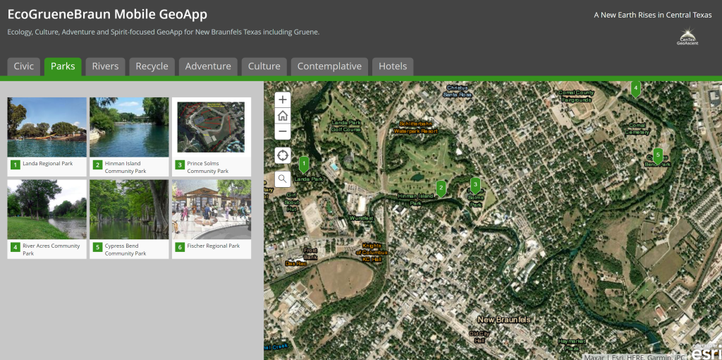Click the Hinman Island Community Park title

(126, 167)
